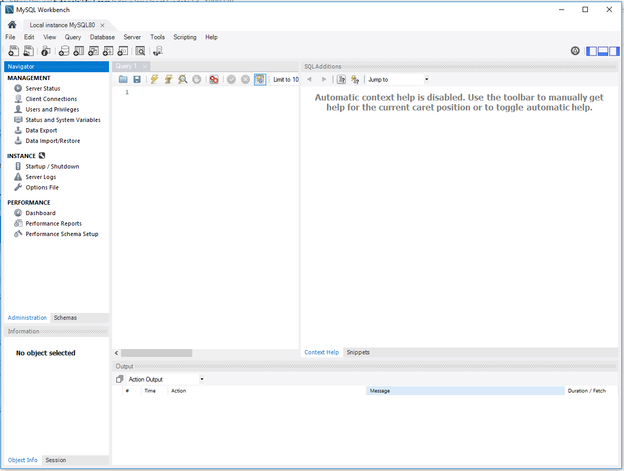Create a new schema icon
The height and width of the screenshot is (471, 624).
click(x=64, y=51)
